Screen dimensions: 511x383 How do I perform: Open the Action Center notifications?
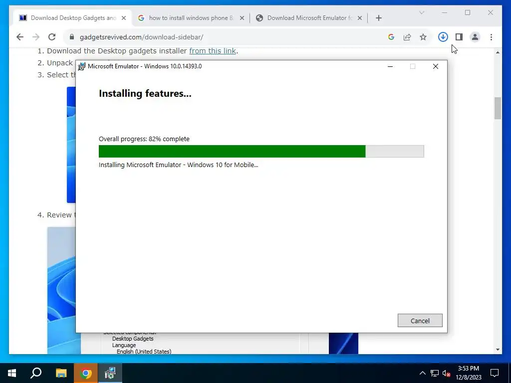(x=495, y=373)
